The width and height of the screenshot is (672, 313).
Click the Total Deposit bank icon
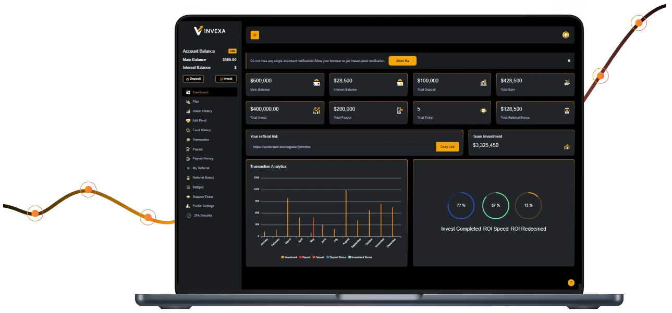[x=483, y=82]
